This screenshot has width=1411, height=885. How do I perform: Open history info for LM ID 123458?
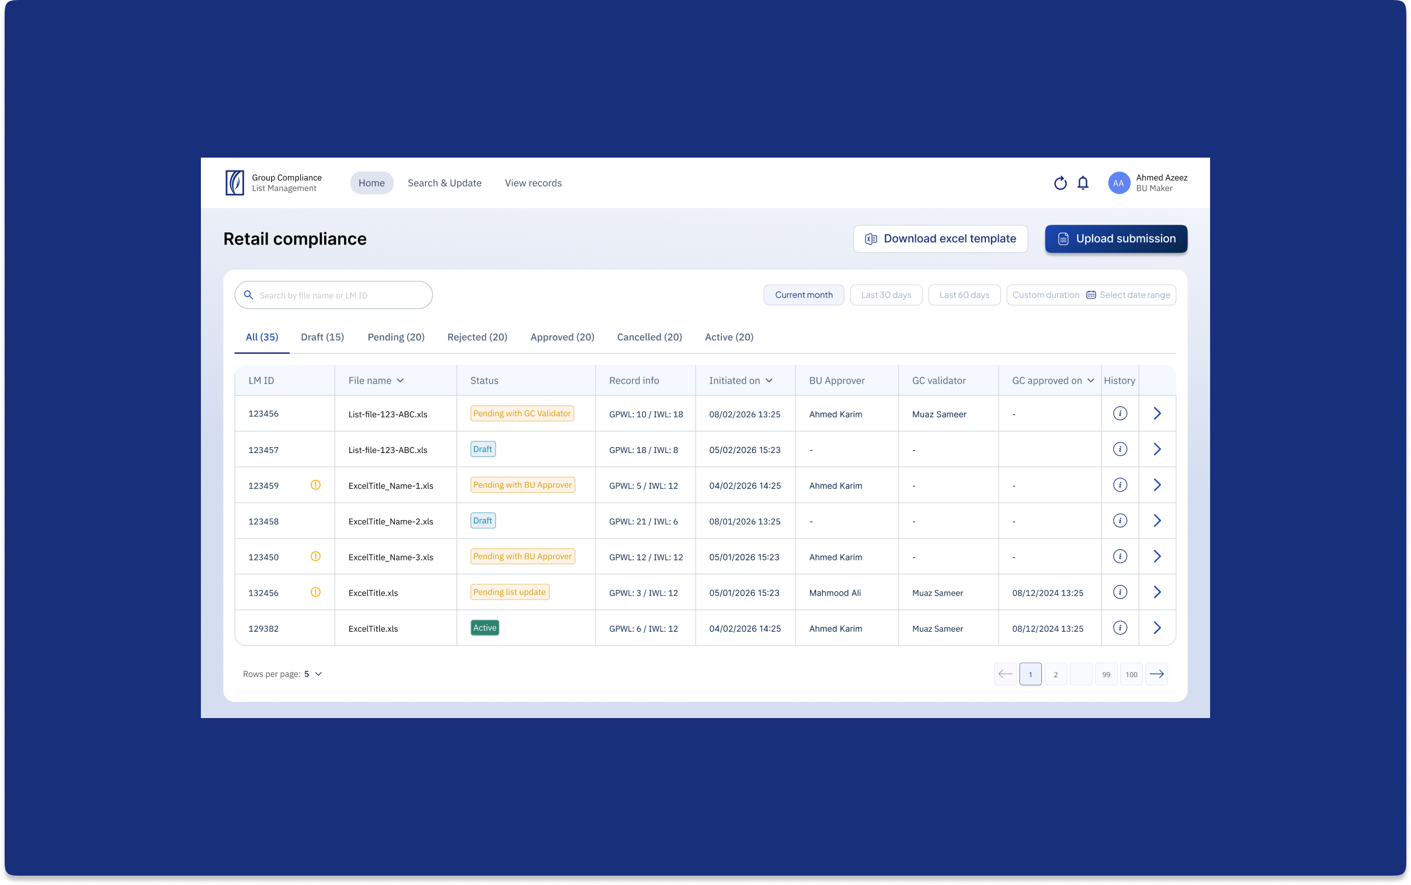click(1120, 521)
